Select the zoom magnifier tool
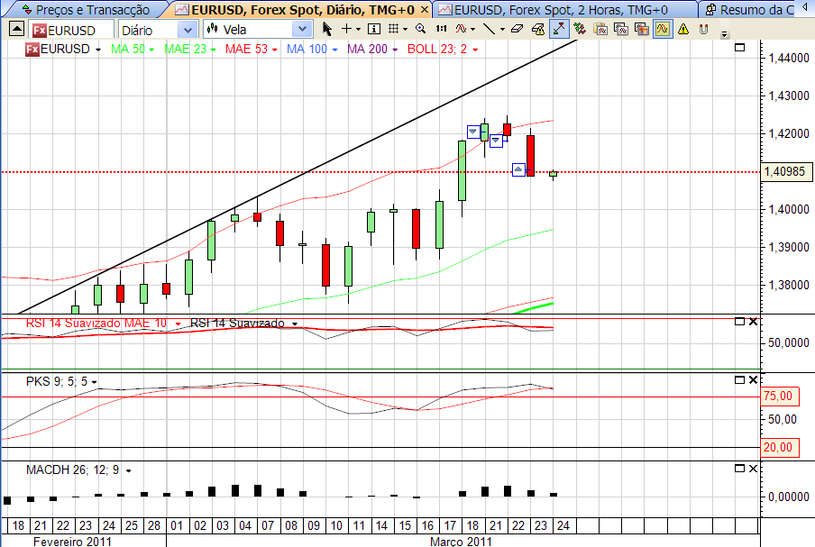The width and height of the screenshot is (815, 547). coord(420,29)
